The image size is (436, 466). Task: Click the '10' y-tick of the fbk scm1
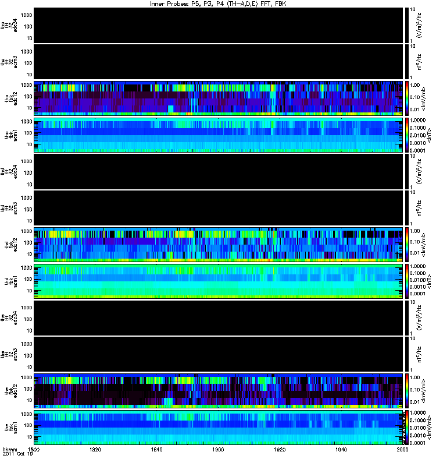(30, 437)
